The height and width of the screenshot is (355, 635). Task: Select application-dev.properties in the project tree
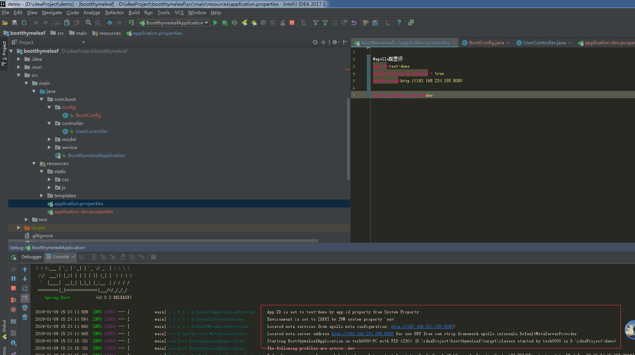(84, 211)
